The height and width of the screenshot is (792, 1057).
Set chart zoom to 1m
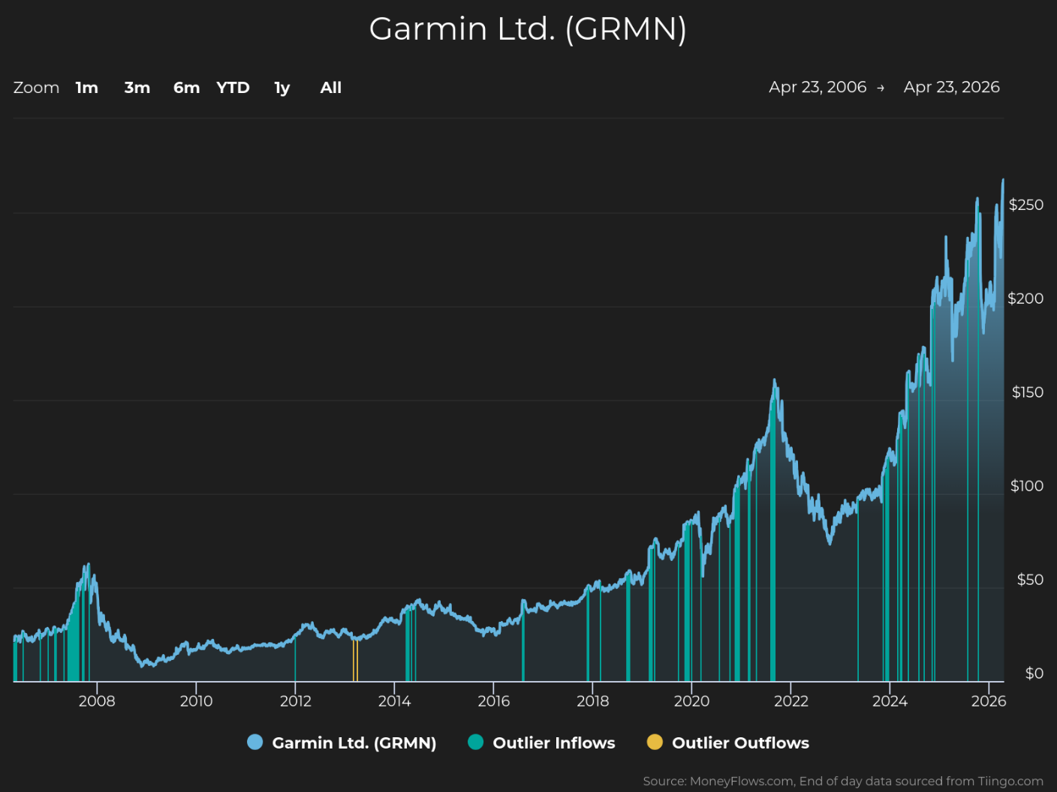tap(87, 88)
